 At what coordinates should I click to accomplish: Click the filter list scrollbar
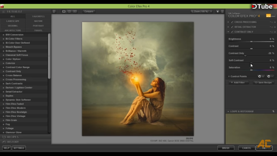tap(49, 56)
